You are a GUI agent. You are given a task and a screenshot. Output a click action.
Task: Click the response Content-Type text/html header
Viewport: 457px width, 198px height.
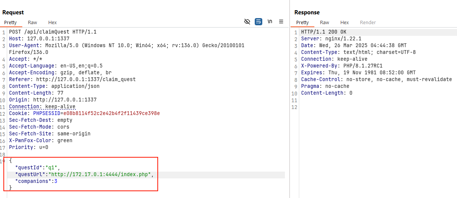359,52
